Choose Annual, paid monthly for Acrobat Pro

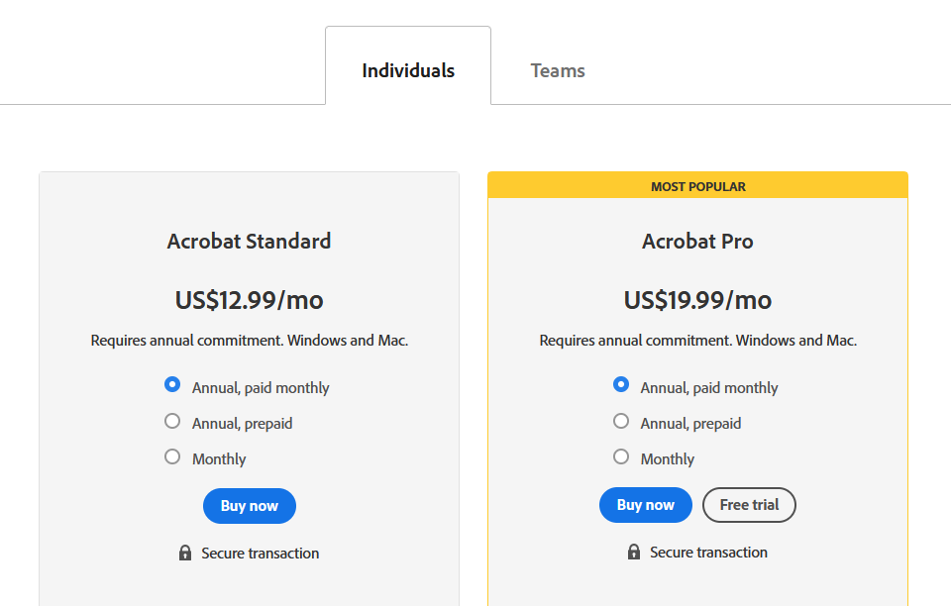pos(621,385)
